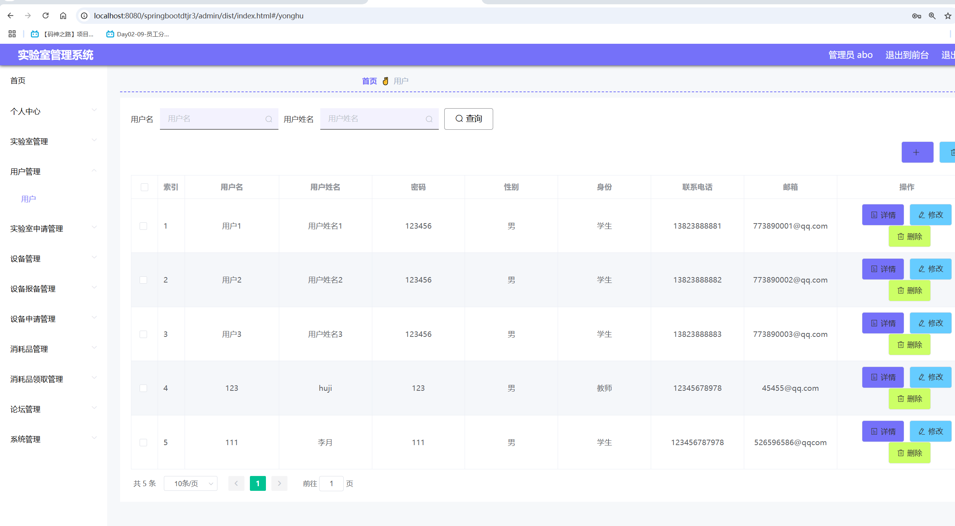Open the 10条/页 page size dropdown
The image size is (955, 526).
click(x=190, y=483)
